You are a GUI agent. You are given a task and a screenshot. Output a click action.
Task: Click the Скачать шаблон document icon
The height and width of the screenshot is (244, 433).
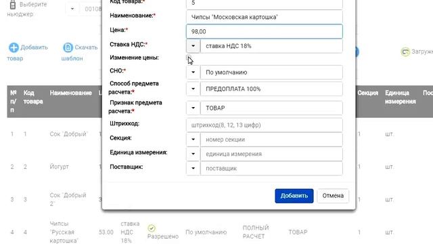tap(68, 47)
